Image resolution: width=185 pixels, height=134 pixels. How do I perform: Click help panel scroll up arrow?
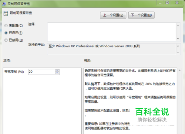[x=179, y=70]
